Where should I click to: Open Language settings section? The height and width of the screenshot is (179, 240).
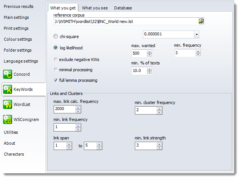21,61
